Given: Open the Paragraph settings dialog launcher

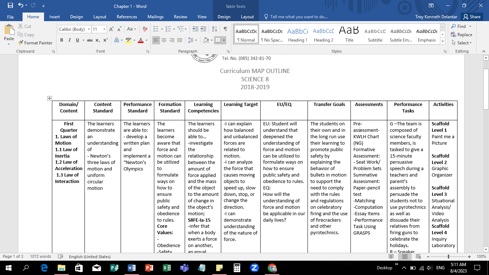Looking at the screenshot, I should [228, 52].
